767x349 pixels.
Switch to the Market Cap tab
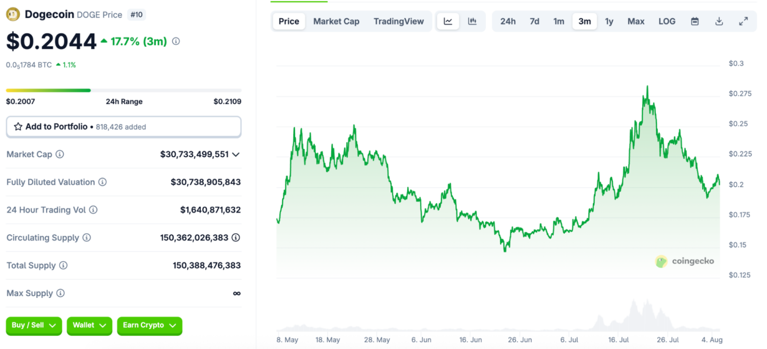coord(336,21)
